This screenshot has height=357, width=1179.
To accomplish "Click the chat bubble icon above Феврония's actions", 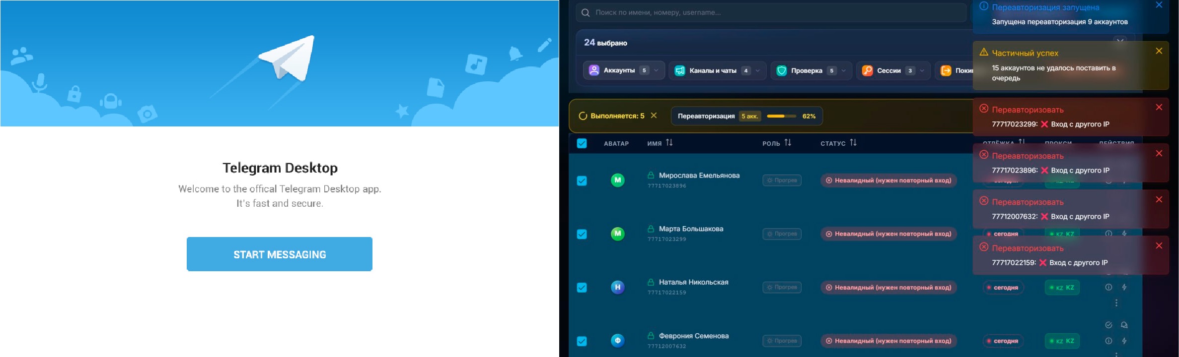I will 1124,325.
